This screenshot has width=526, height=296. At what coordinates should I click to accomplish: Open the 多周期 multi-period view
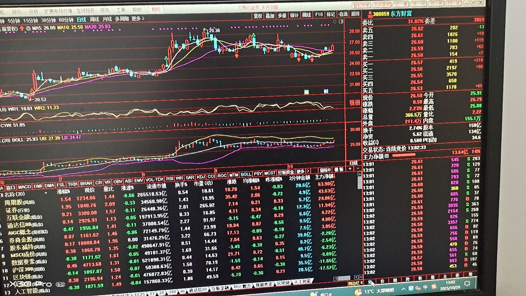point(122,18)
